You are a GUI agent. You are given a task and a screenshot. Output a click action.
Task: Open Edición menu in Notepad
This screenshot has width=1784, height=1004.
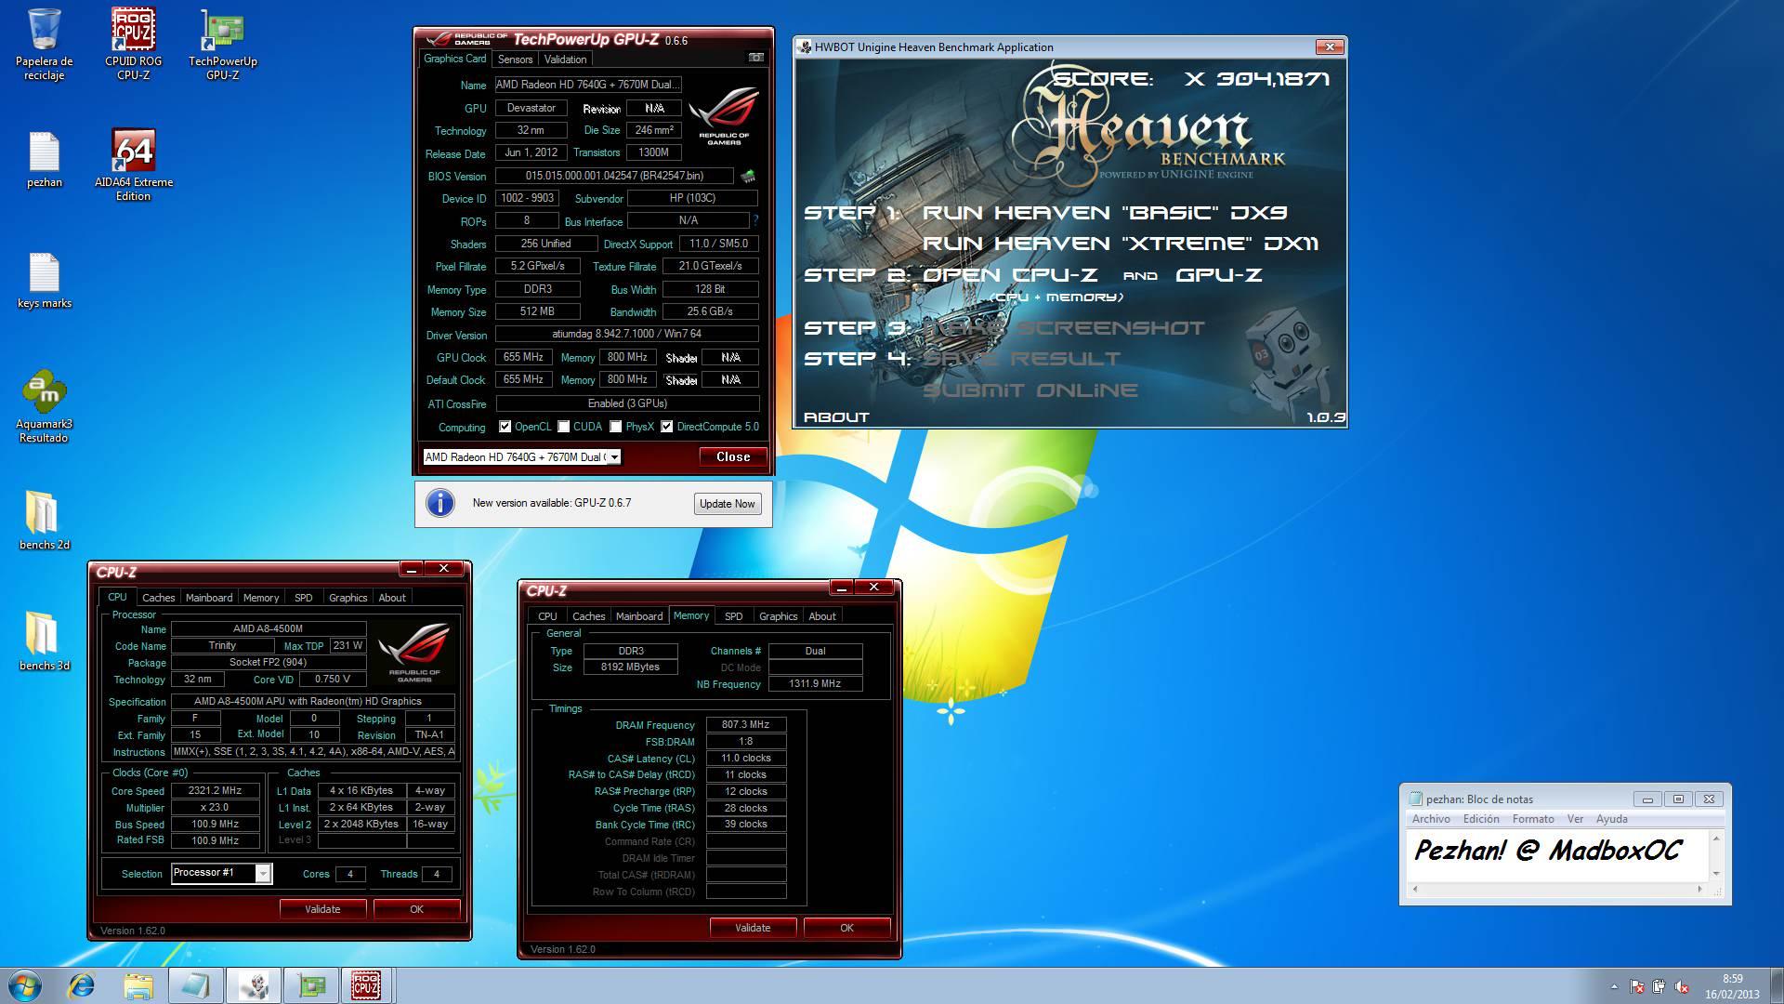tap(1481, 819)
